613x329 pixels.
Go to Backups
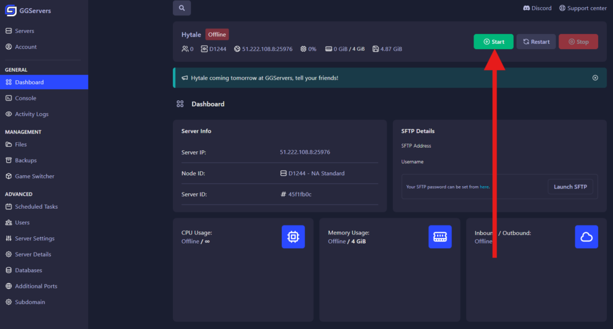[44, 160]
